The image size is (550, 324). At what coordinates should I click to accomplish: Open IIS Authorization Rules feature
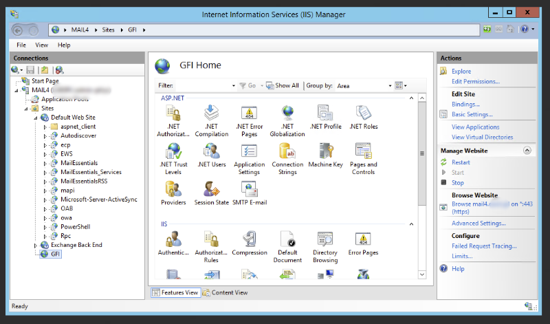(x=211, y=247)
